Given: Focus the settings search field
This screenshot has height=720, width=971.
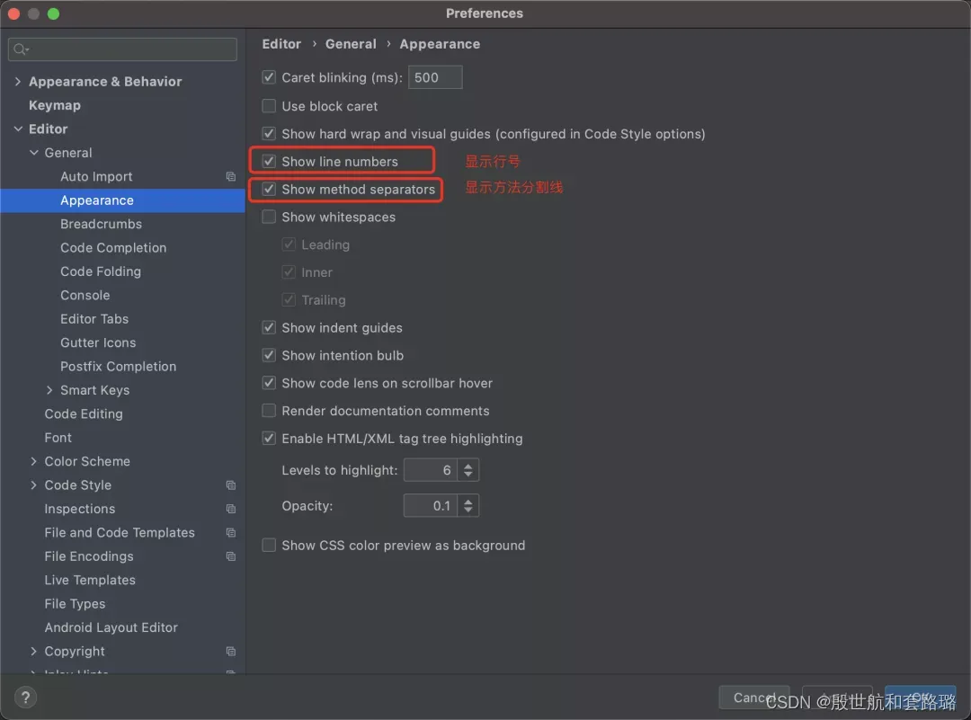Looking at the screenshot, I should pyautogui.click(x=122, y=49).
